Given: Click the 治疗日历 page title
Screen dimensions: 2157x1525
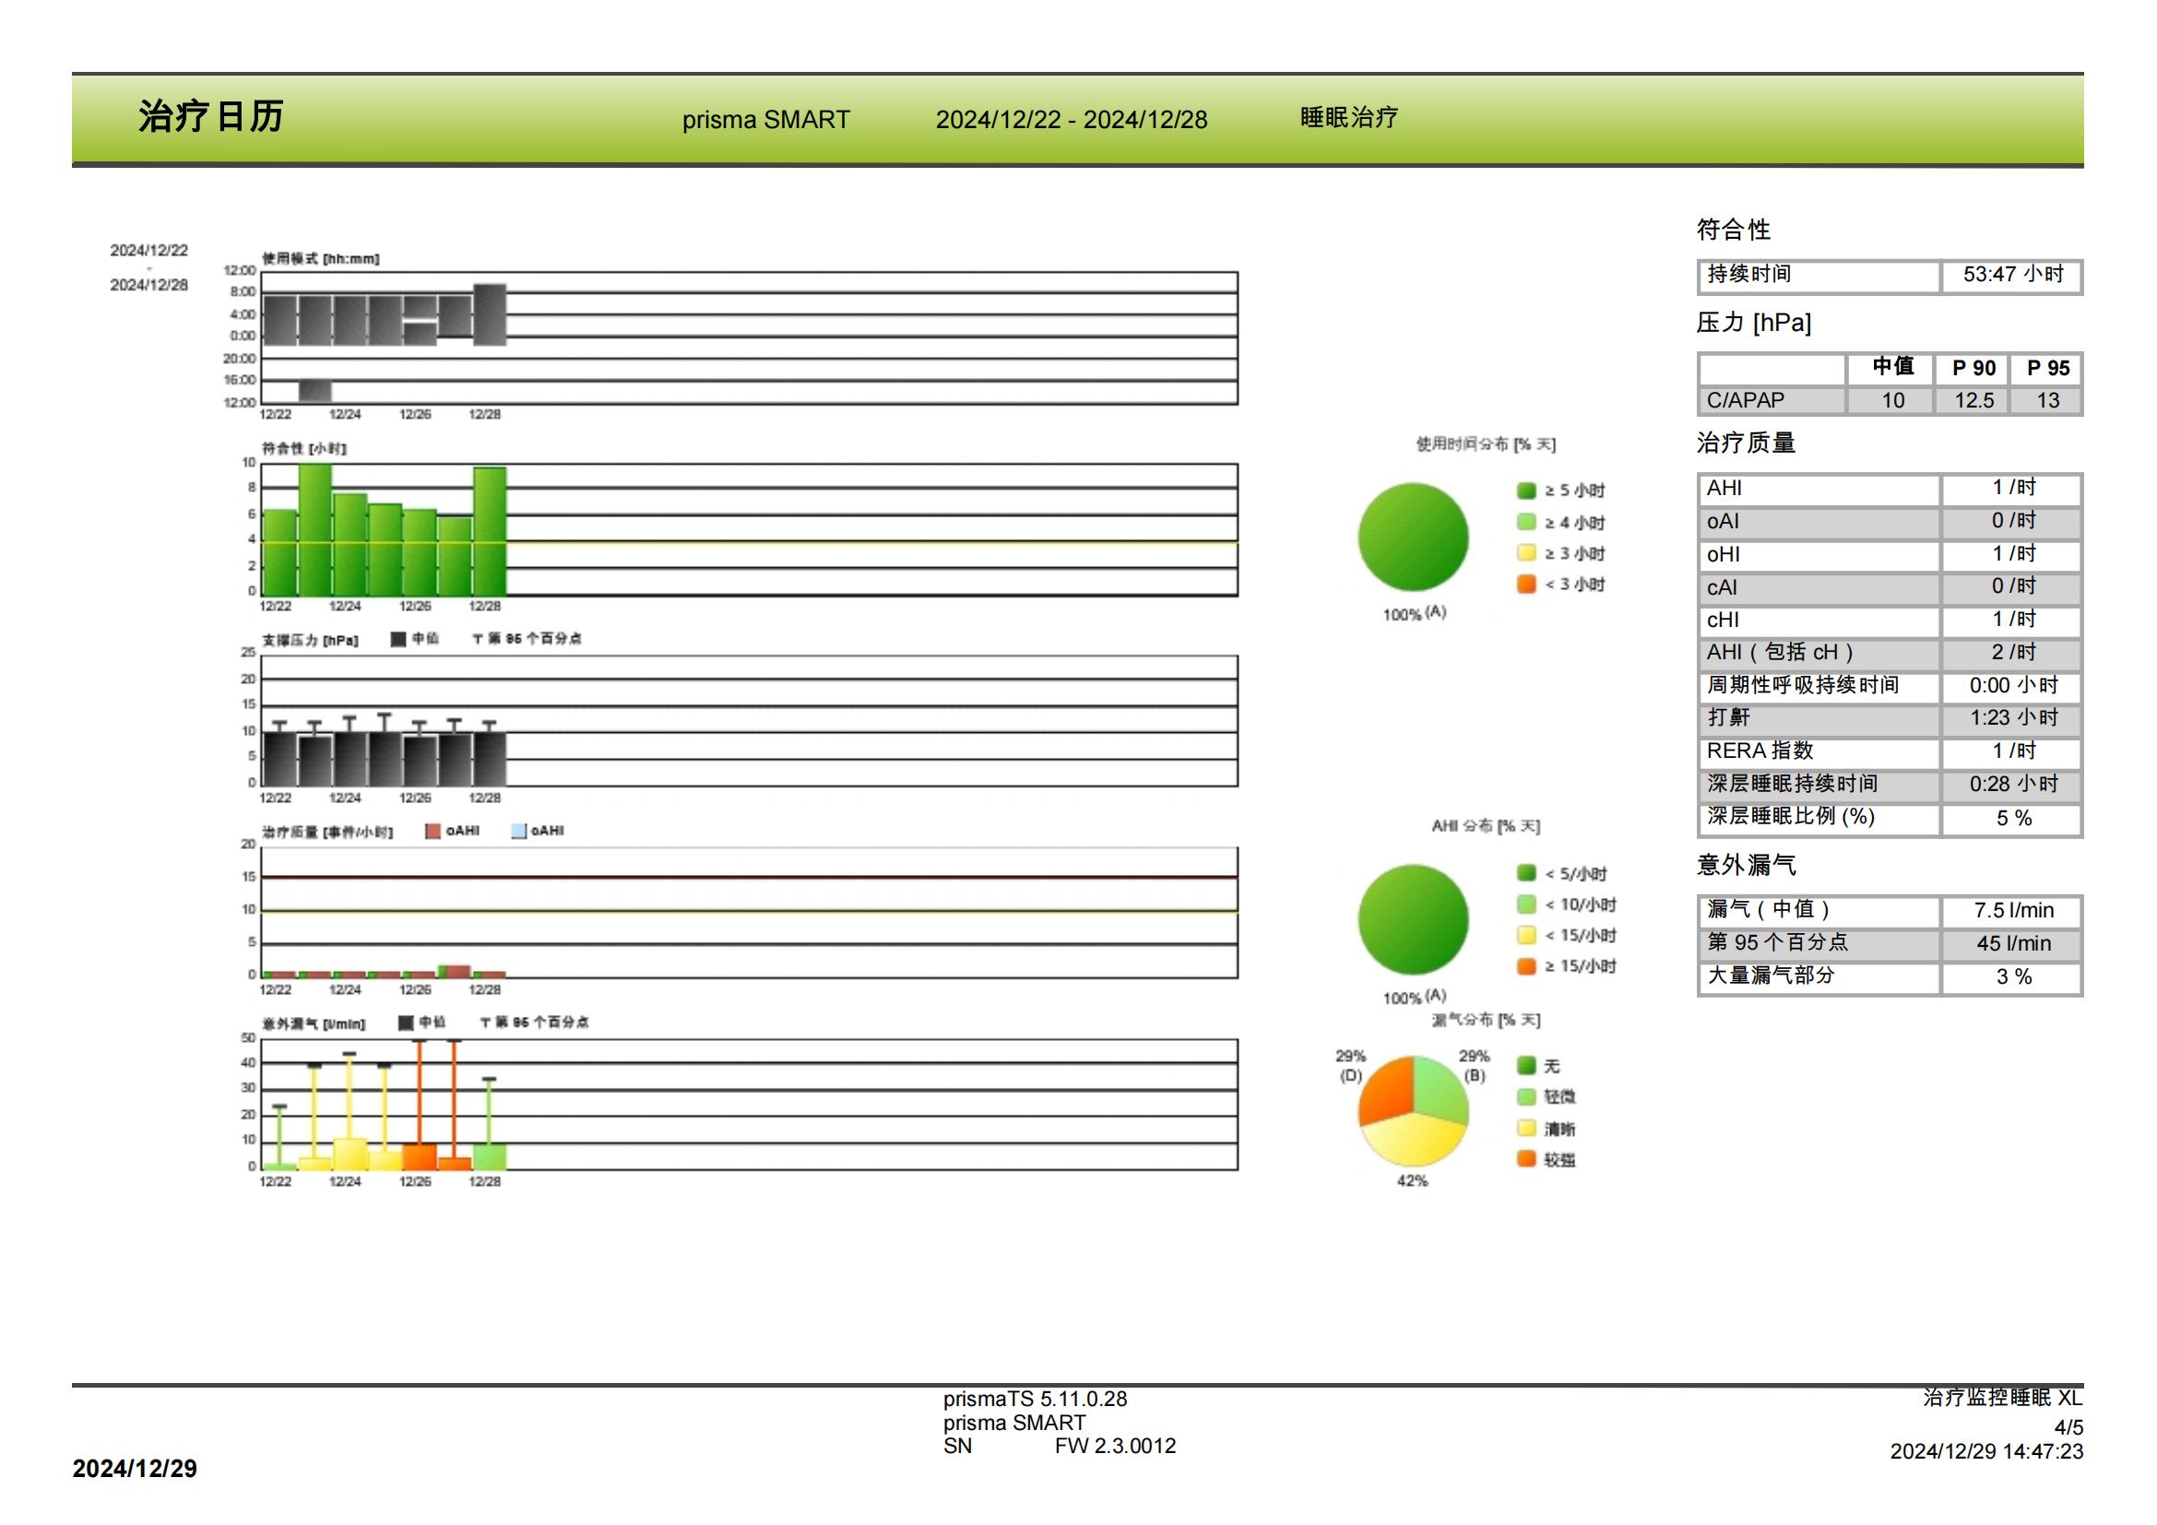Looking at the screenshot, I should (210, 117).
